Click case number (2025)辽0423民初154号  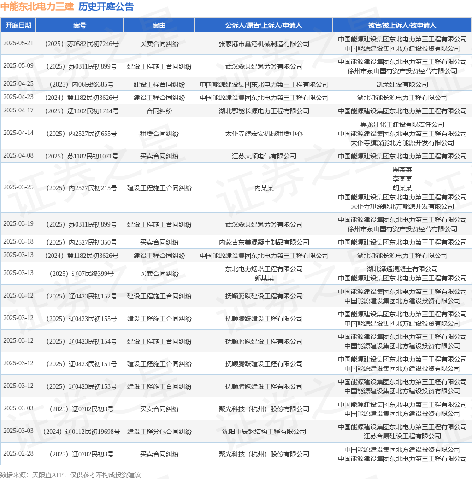click(82, 341)
